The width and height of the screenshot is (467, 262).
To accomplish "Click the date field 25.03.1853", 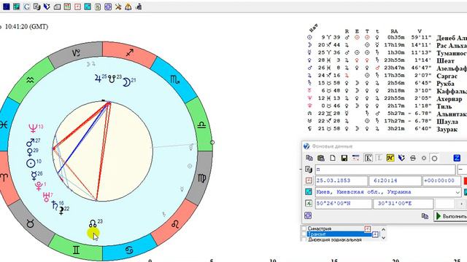I will coord(341,180).
